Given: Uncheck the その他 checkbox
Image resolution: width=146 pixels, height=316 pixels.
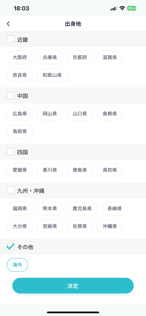Looking at the screenshot, I should tap(11, 246).
